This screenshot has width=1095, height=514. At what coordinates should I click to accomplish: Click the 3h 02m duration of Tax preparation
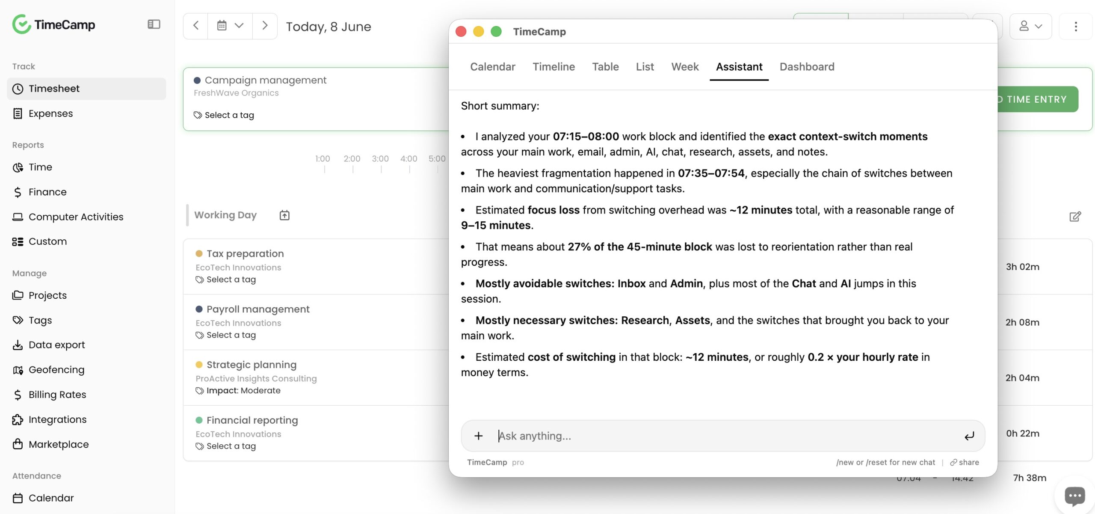pyautogui.click(x=1022, y=267)
